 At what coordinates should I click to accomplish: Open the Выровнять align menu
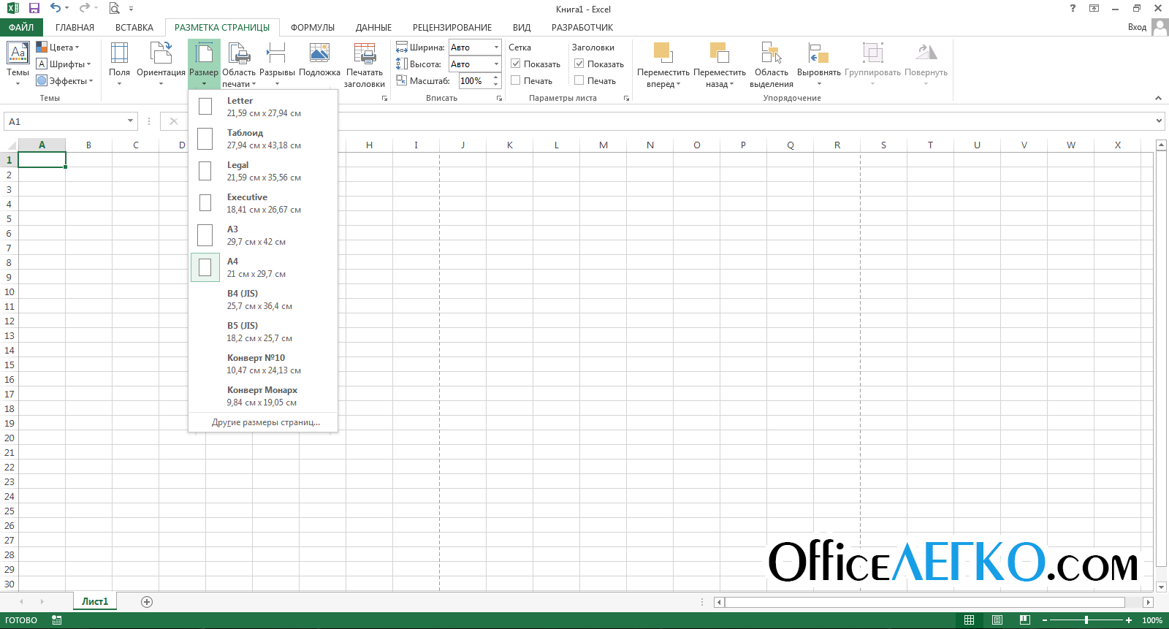pyautogui.click(x=819, y=64)
